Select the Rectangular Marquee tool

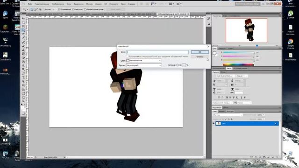(x=23, y=22)
